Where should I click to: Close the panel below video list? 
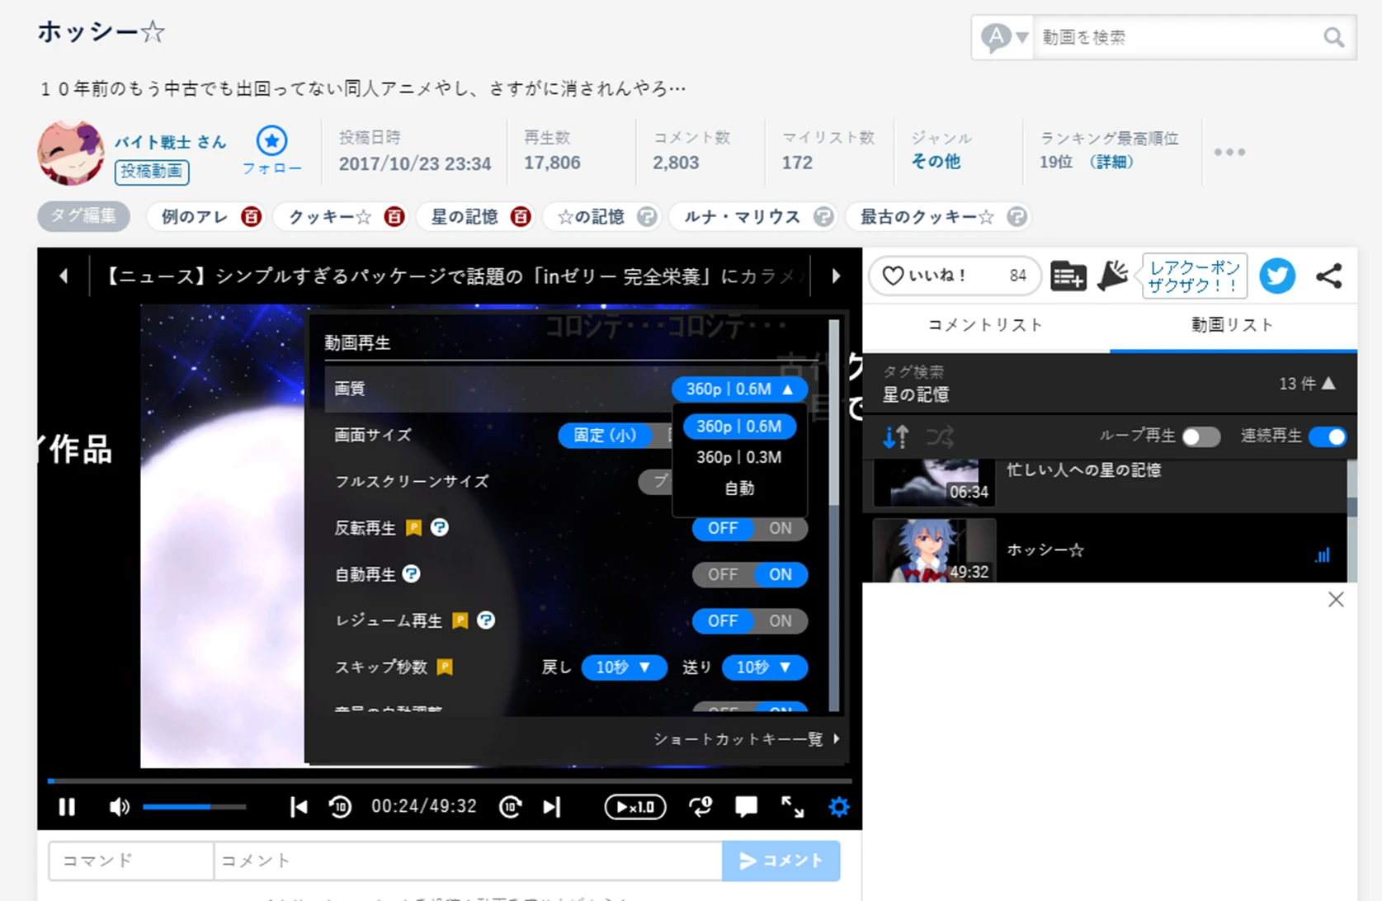point(1336,600)
